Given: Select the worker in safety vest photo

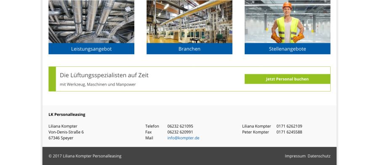Looking at the screenshot, I should (287, 22).
